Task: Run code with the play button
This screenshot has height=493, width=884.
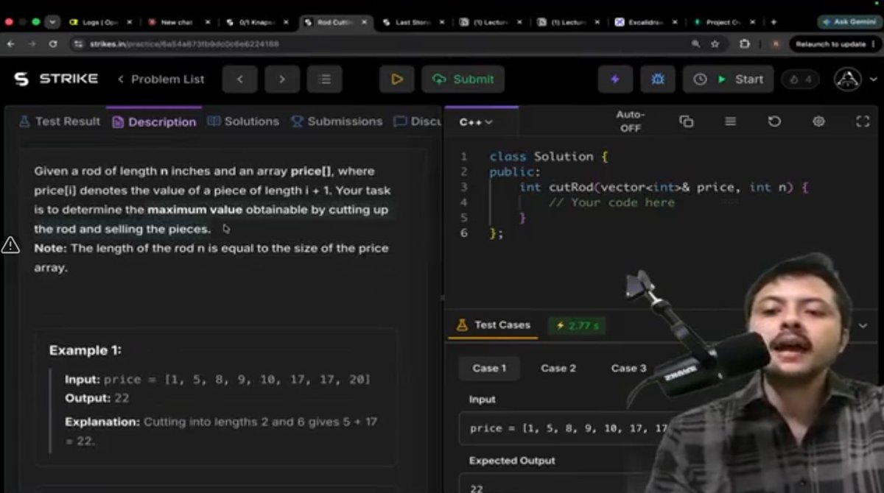Action: [x=397, y=79]
